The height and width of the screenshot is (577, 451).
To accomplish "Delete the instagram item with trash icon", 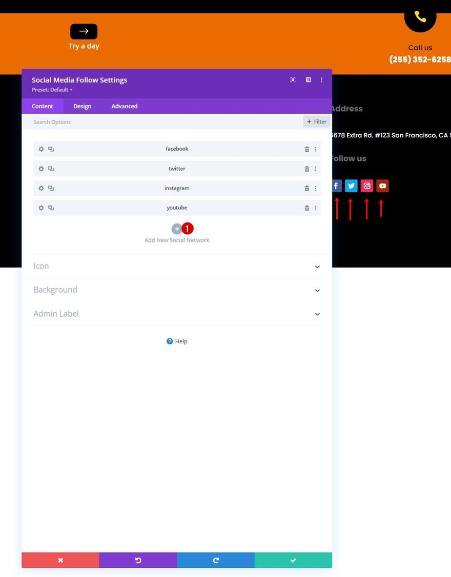I will tap(306, 189).
